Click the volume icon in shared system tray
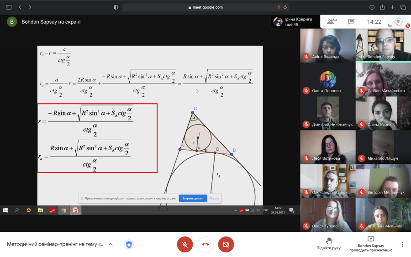 pyautogui.click(x=258, y=210)
